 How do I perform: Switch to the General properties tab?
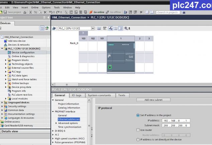point(60,95)
